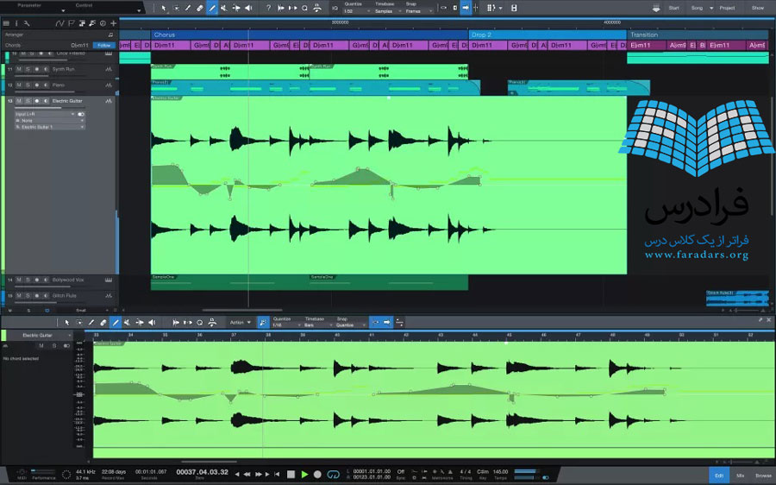Select the Eraser tool in top toolbar
This screenshot has height=485, width=776.
200,8
